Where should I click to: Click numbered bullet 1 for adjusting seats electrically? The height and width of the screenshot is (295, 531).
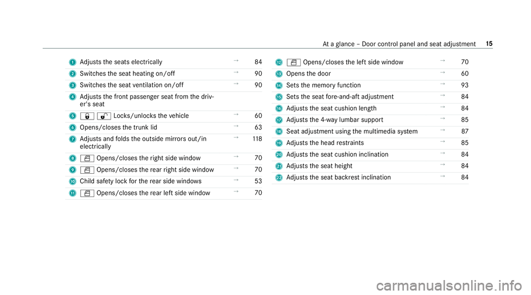click(72, 63)
